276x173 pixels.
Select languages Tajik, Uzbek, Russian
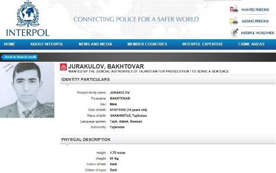tap(126, 121)
